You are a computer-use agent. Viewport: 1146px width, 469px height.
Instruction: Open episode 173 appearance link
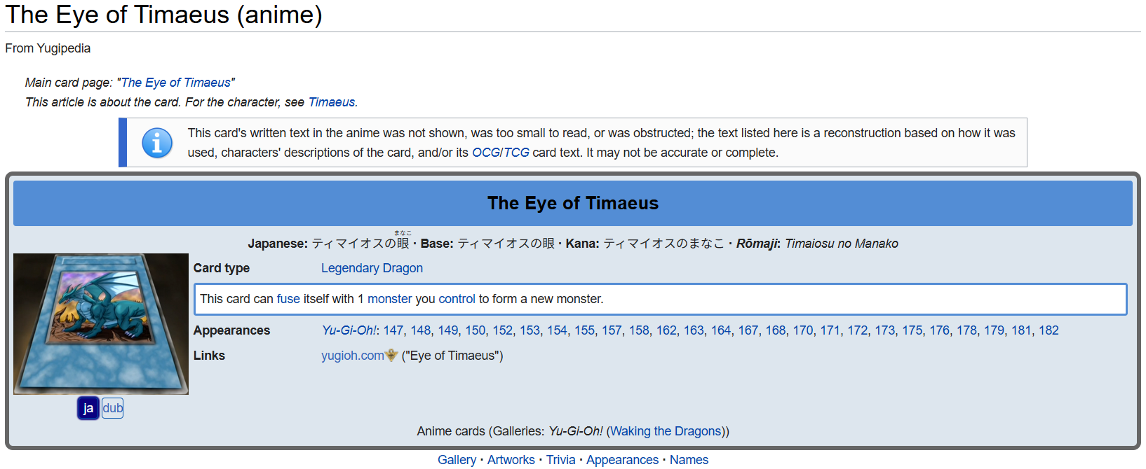pos(885,330)
